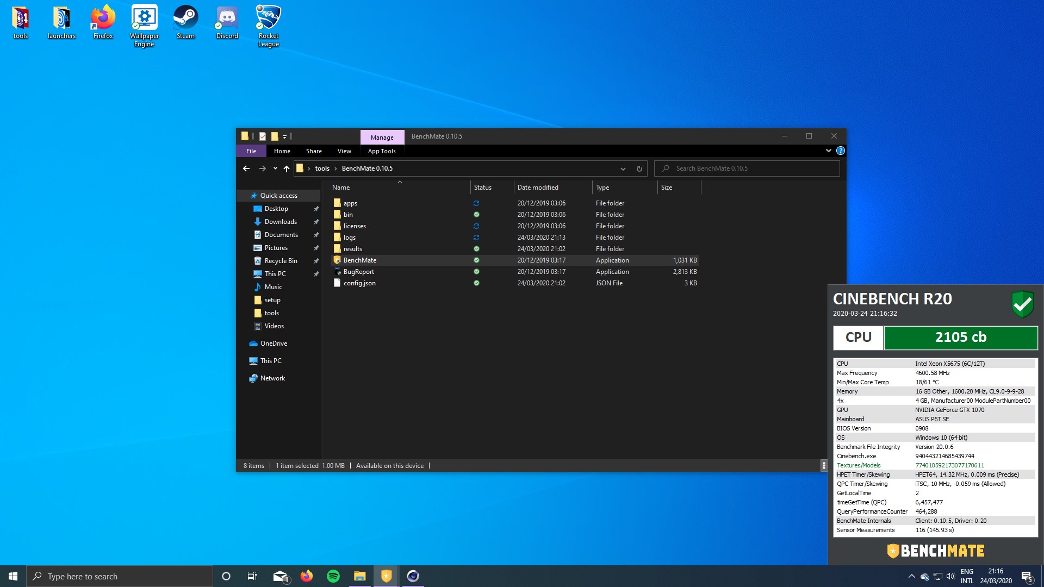Image resolution: width=1044 pixels, height=587 pixels.
Task: Click the ENG INTL language indicator
Action: 967,576
